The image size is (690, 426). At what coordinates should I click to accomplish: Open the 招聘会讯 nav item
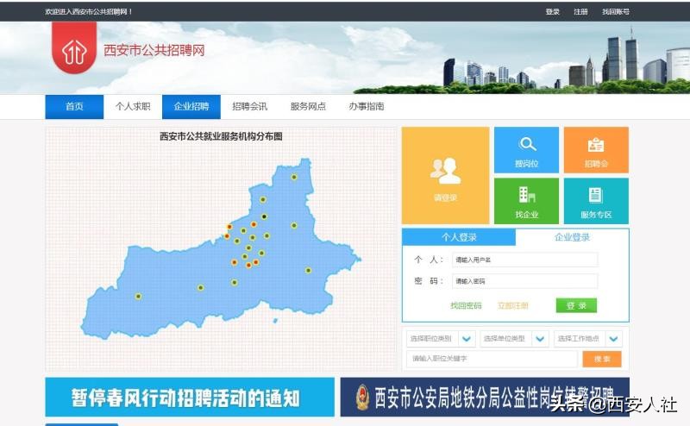point(249,107)
